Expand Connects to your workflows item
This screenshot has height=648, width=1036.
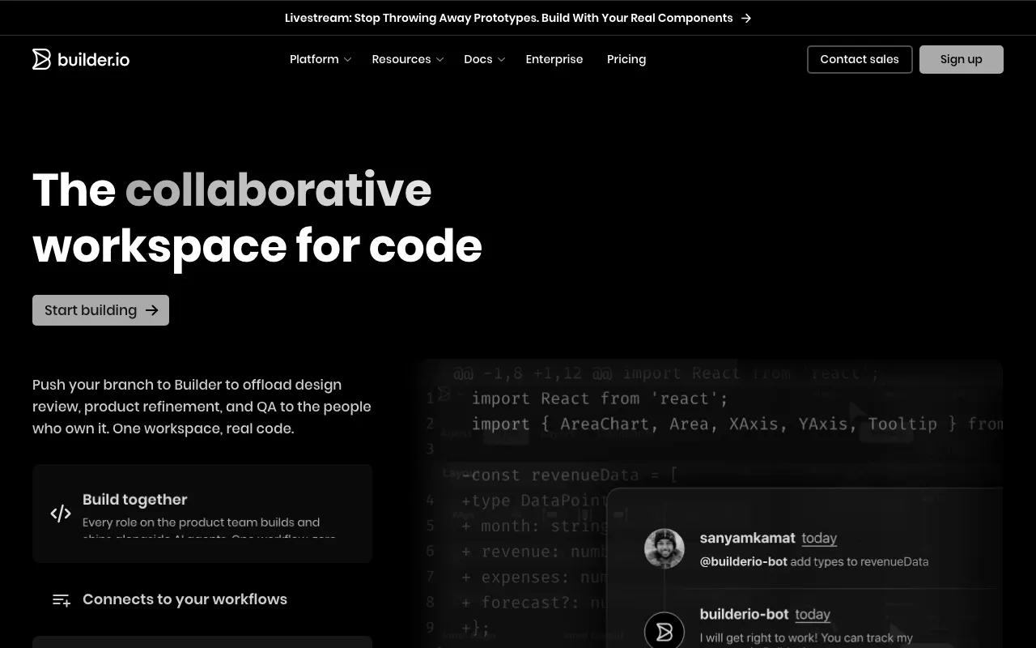[202, 599]
